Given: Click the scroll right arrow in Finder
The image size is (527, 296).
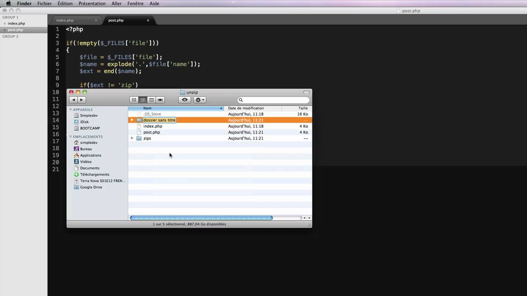Looking at the screenshot, I should [x=309, y=218].
